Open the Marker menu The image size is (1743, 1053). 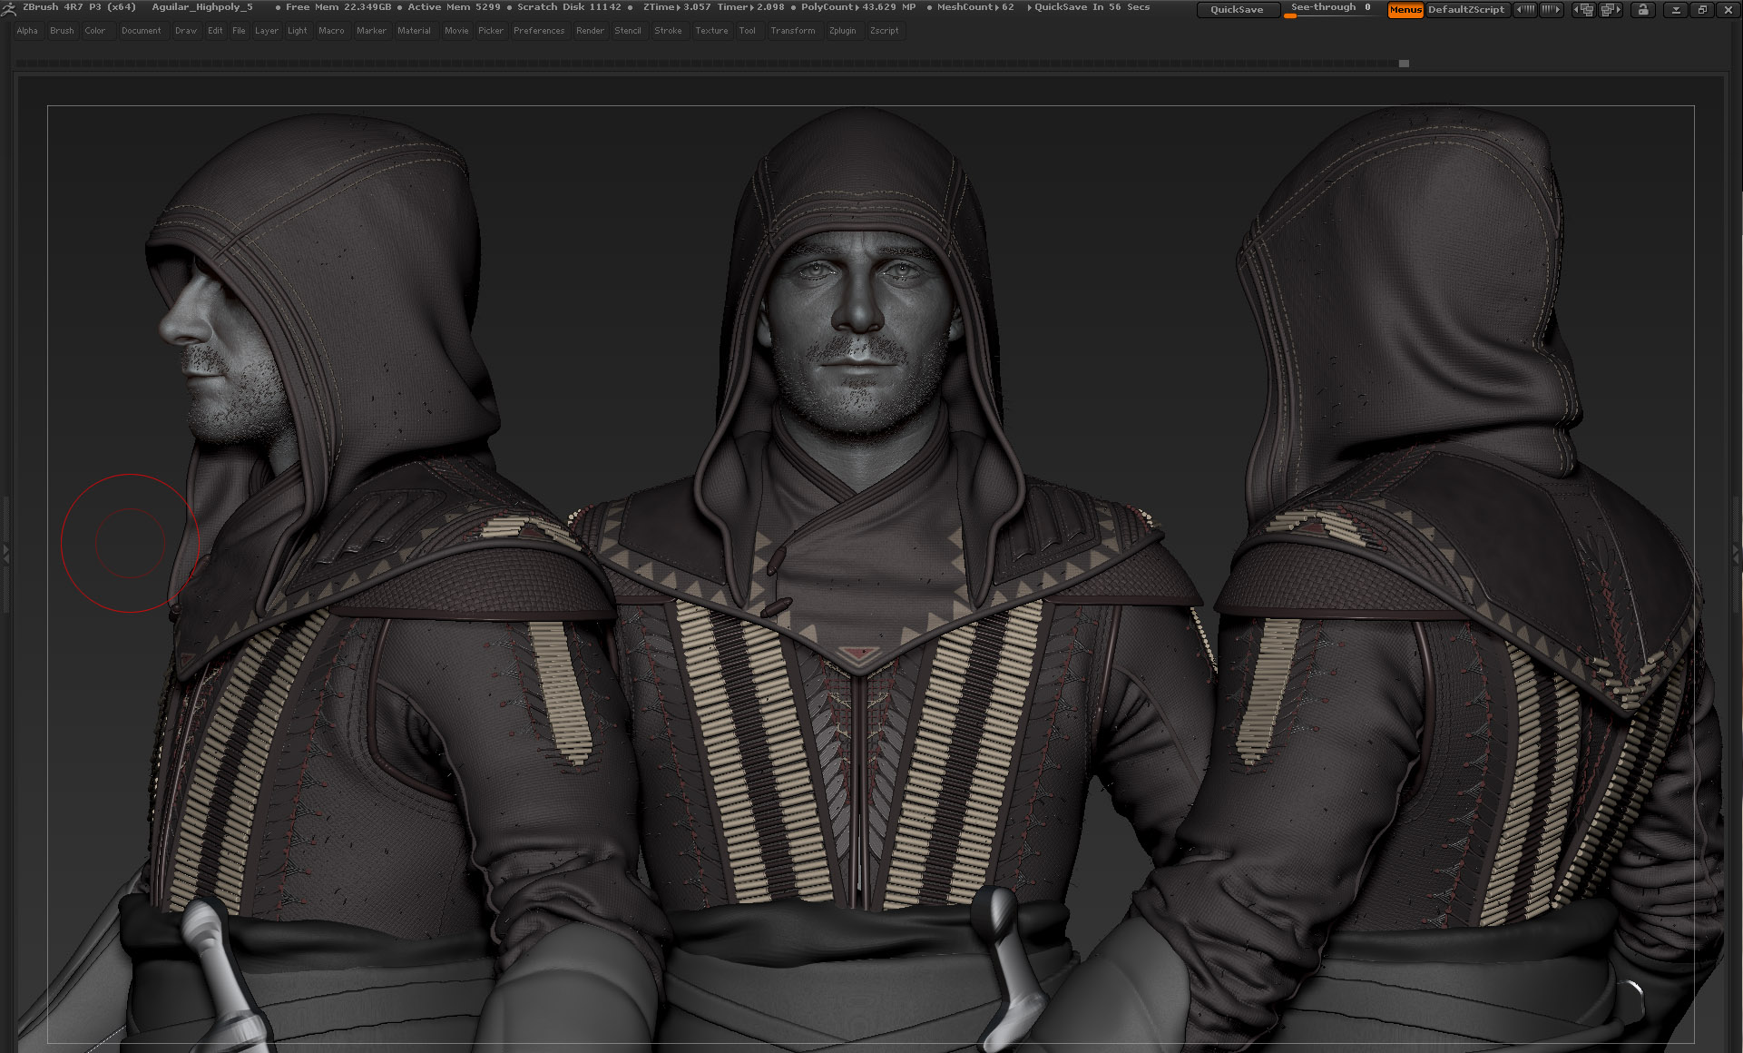371,31
